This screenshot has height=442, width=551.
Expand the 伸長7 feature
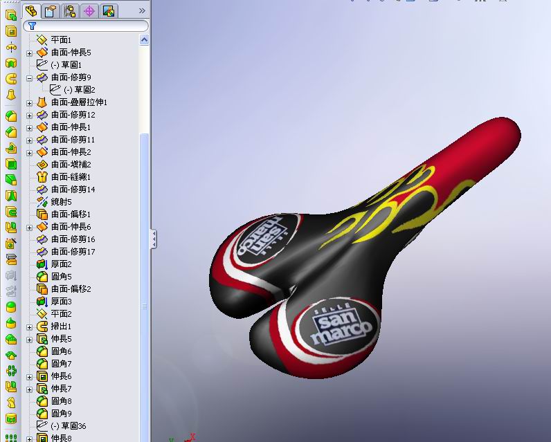pyautogui.click(x=30, y=389)
